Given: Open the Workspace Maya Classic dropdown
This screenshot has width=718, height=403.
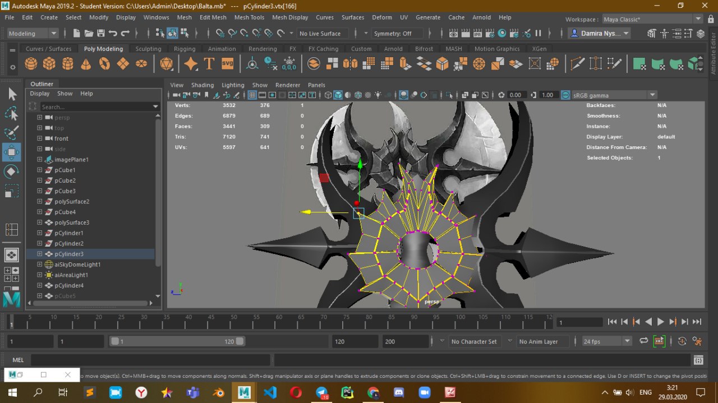Looking at the screenshot, I should tap(653, 19).
